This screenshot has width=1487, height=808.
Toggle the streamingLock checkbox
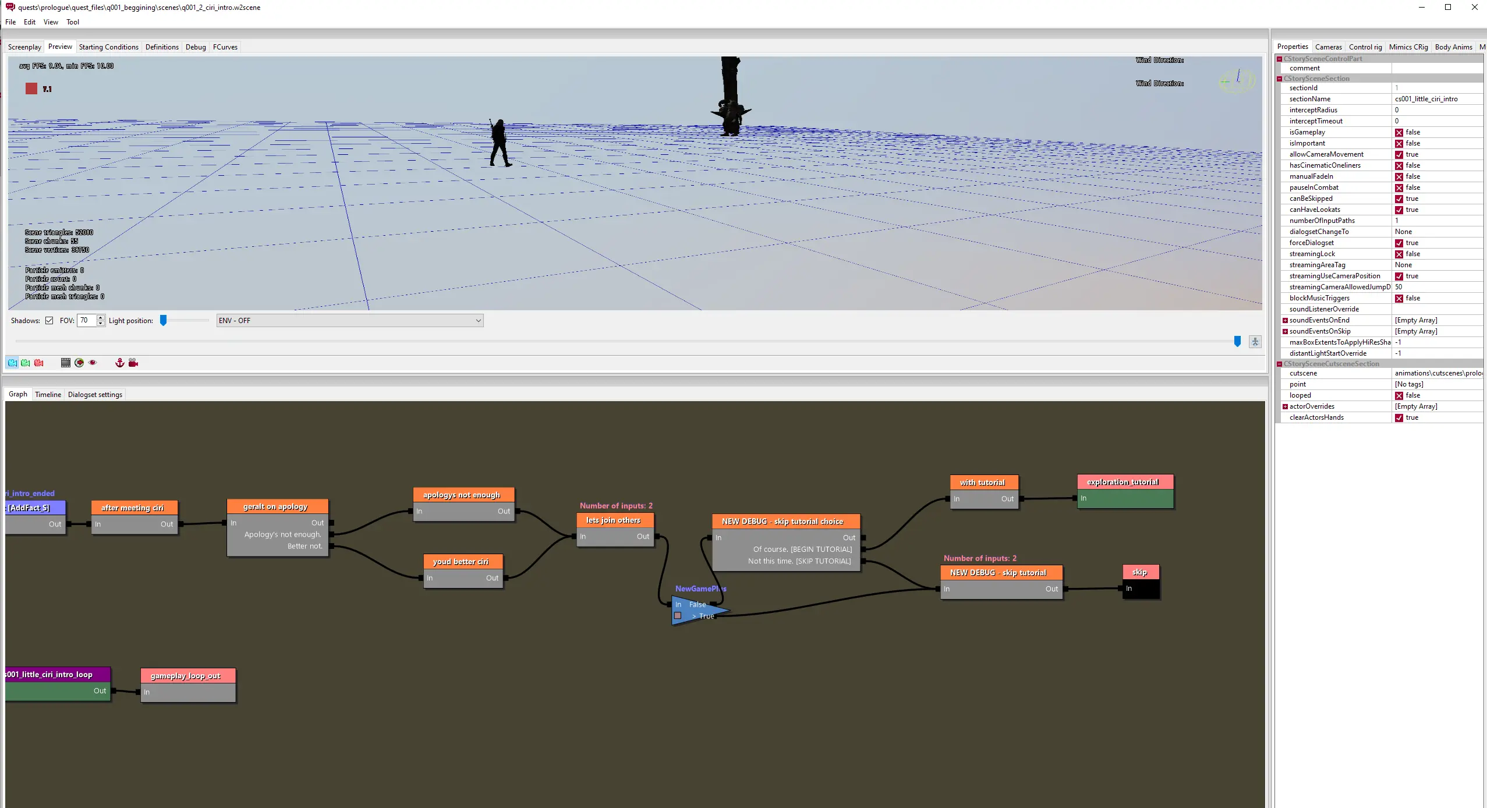tap(1399, 254)
